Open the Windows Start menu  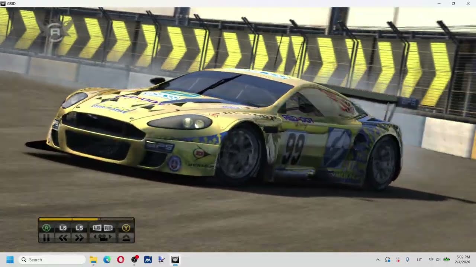point(10,260)
